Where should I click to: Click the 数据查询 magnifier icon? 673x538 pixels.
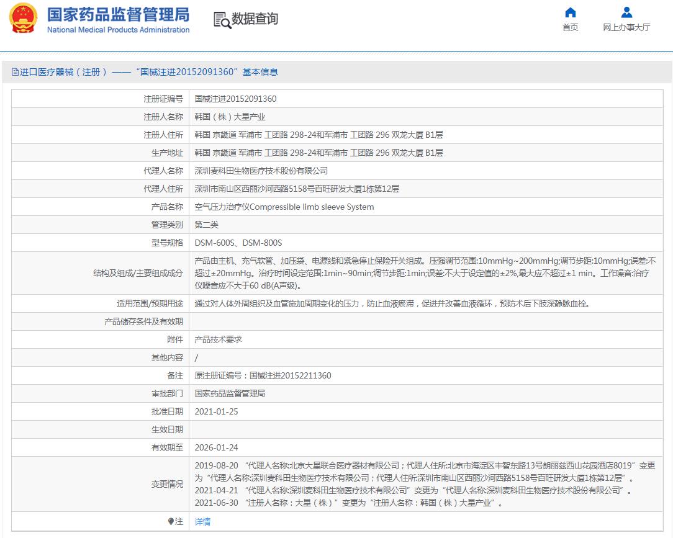[x=222, y=20]
